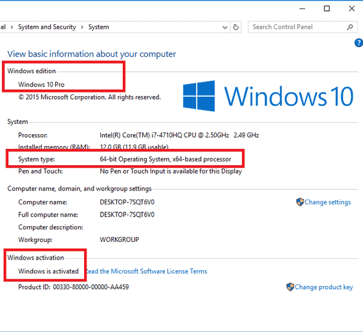Click the "View basic information about your computer" heading
This screenshot has height=332, width=363.
(91, 54)
